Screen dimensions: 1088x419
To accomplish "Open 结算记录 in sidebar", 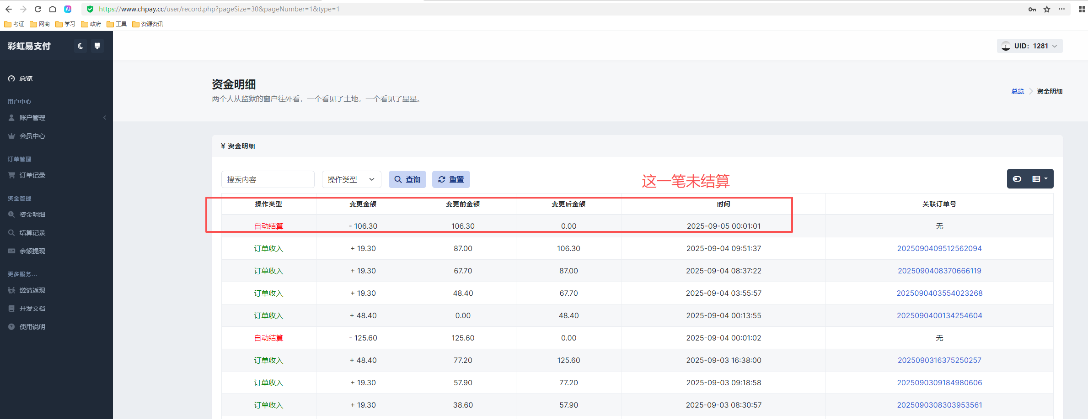I will pyautogui.click(x=32, y=233).
